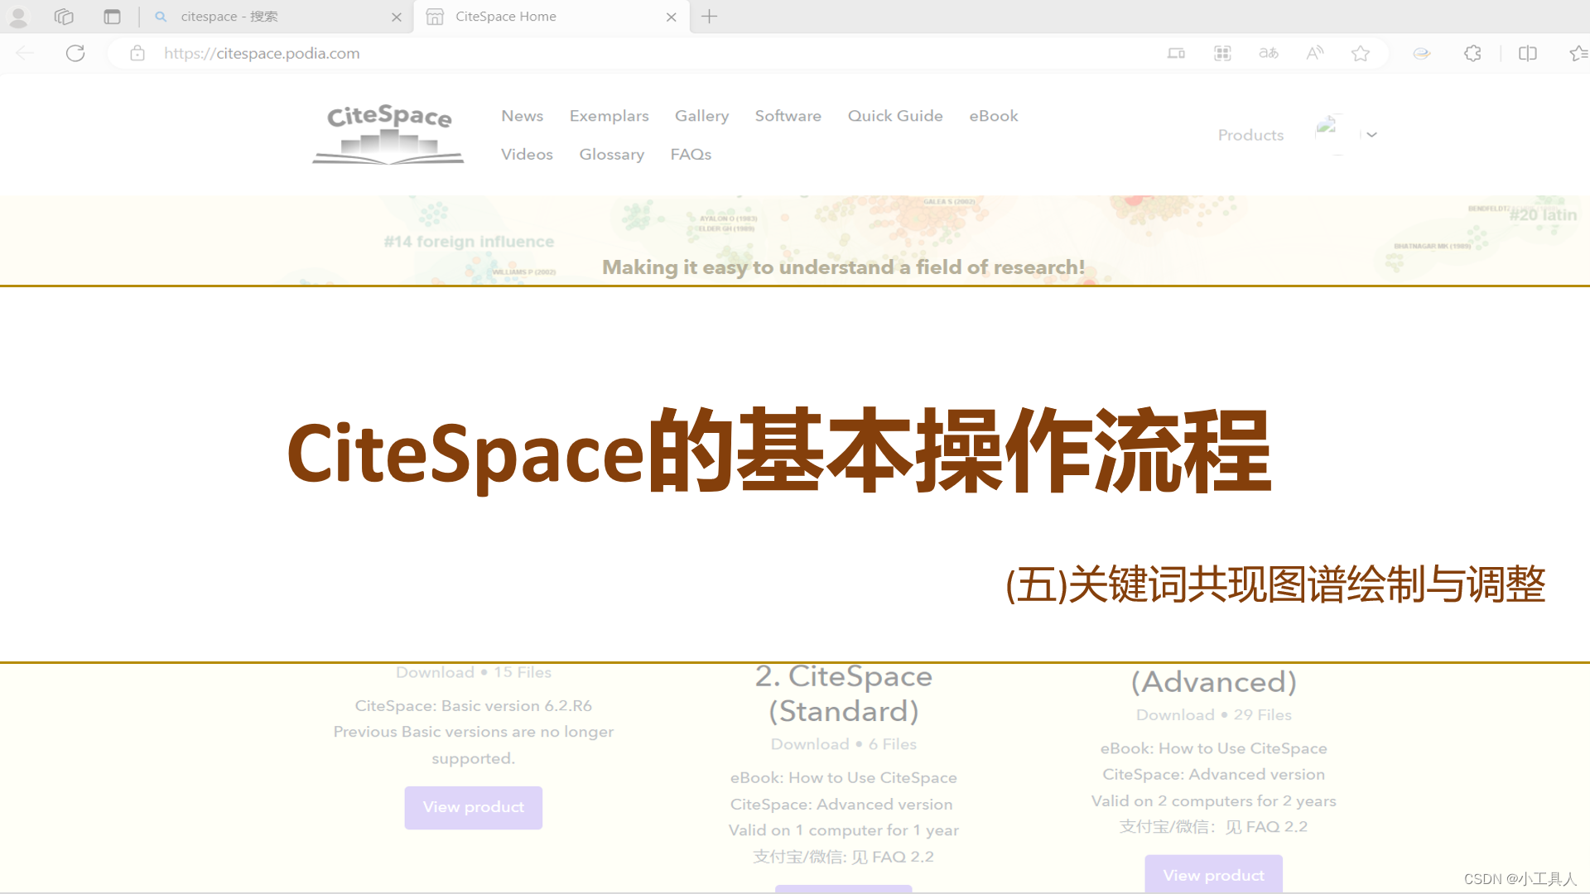Add page to favorites star icon

pos(1360,54)
